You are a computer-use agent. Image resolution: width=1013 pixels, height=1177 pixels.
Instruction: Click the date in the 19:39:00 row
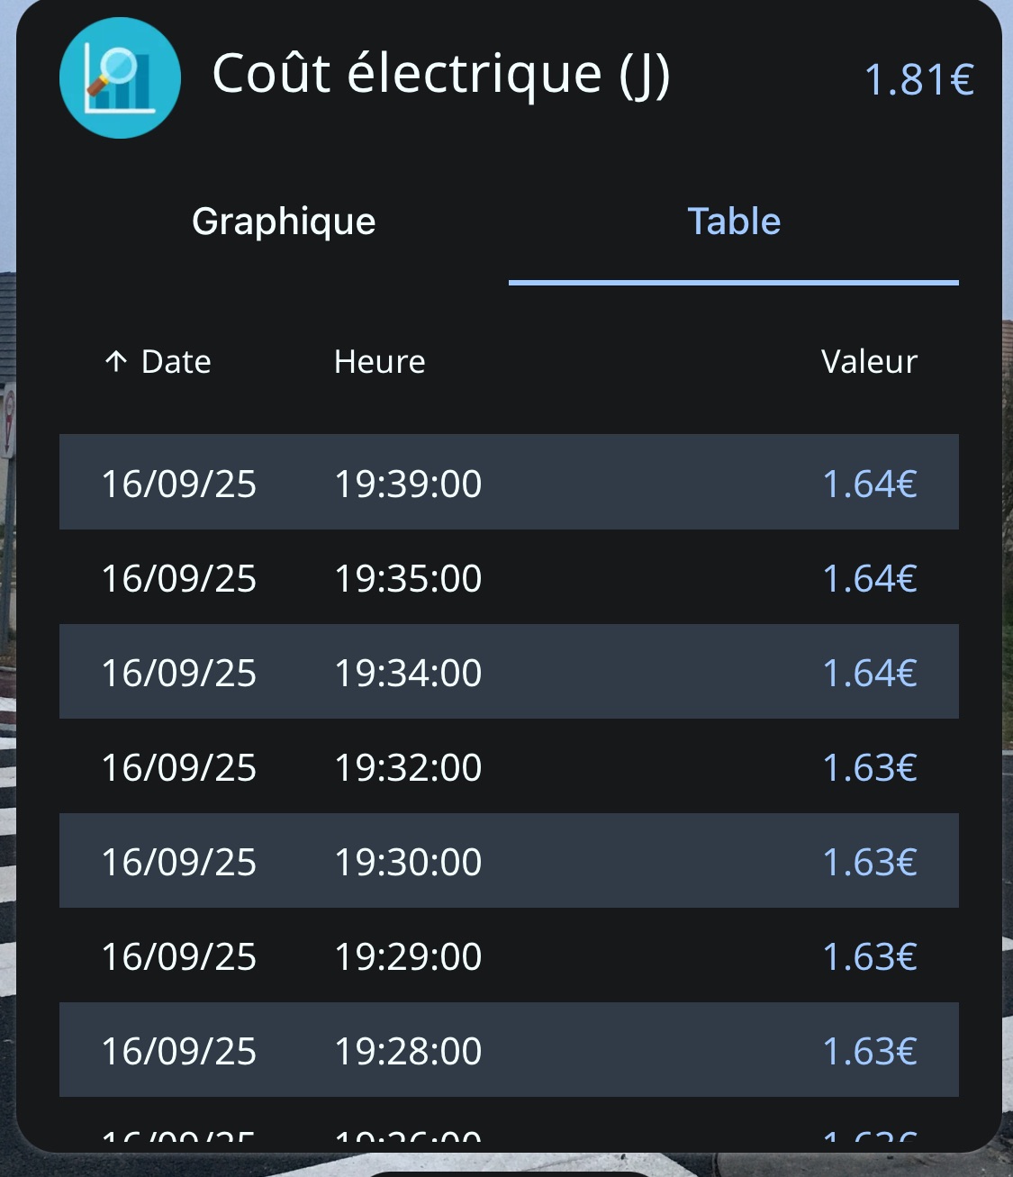click(x=178, y=484)
